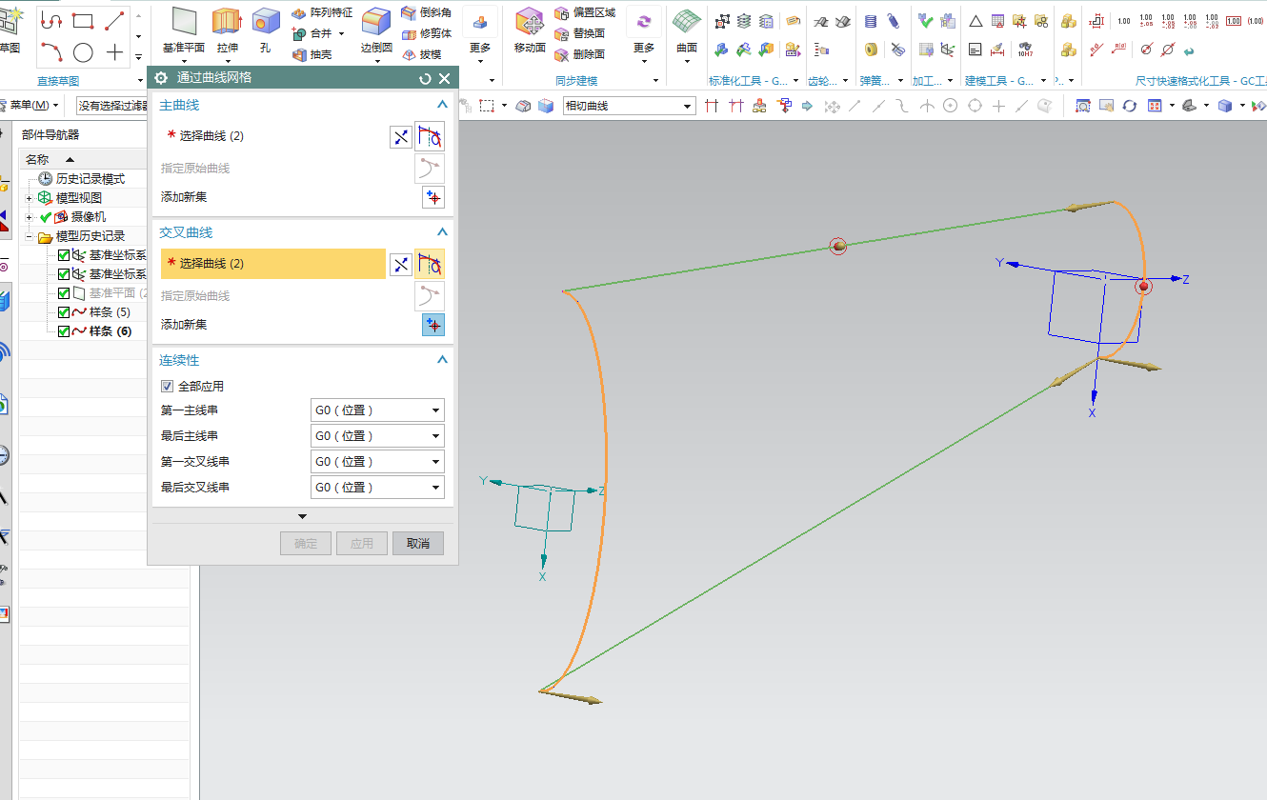This screenshot has height=800, width=1267.
Task: Reset the 通过曲线网格 dialog
Action: tap(426, 78)
